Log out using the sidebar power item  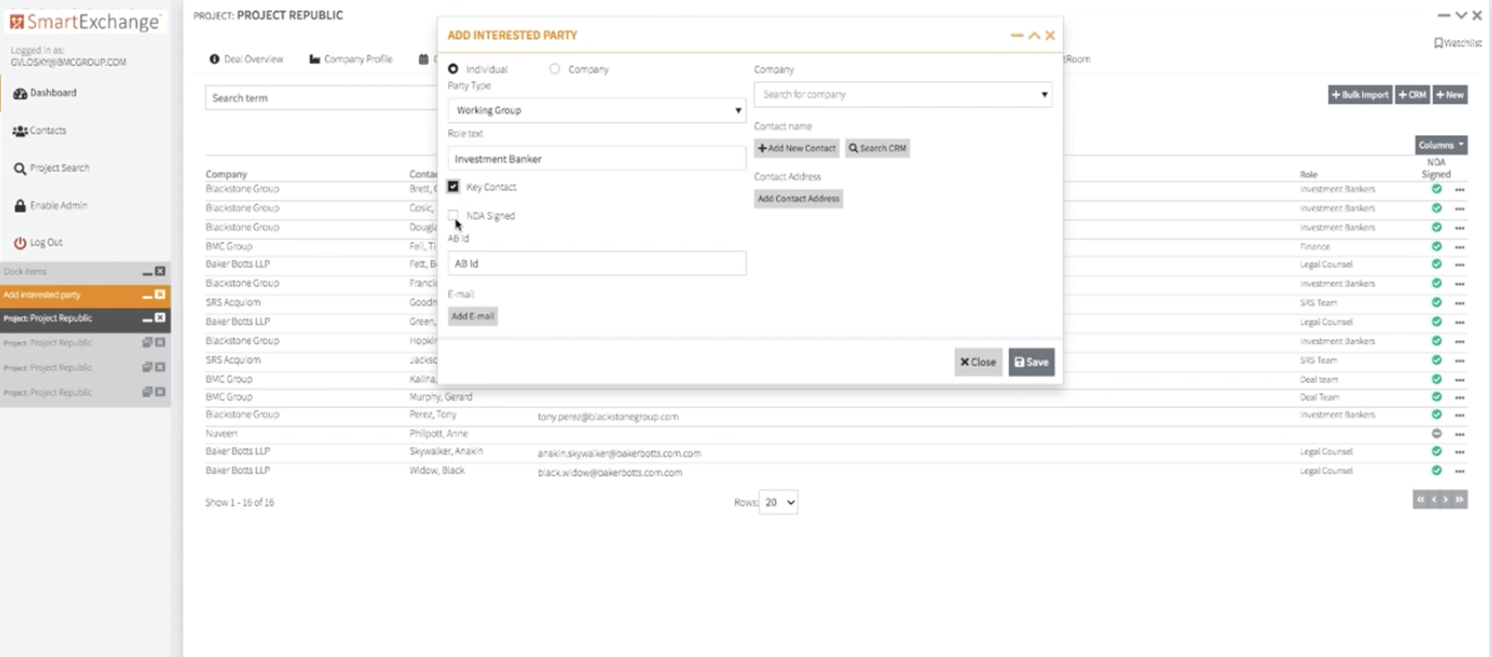pos(38,243)
